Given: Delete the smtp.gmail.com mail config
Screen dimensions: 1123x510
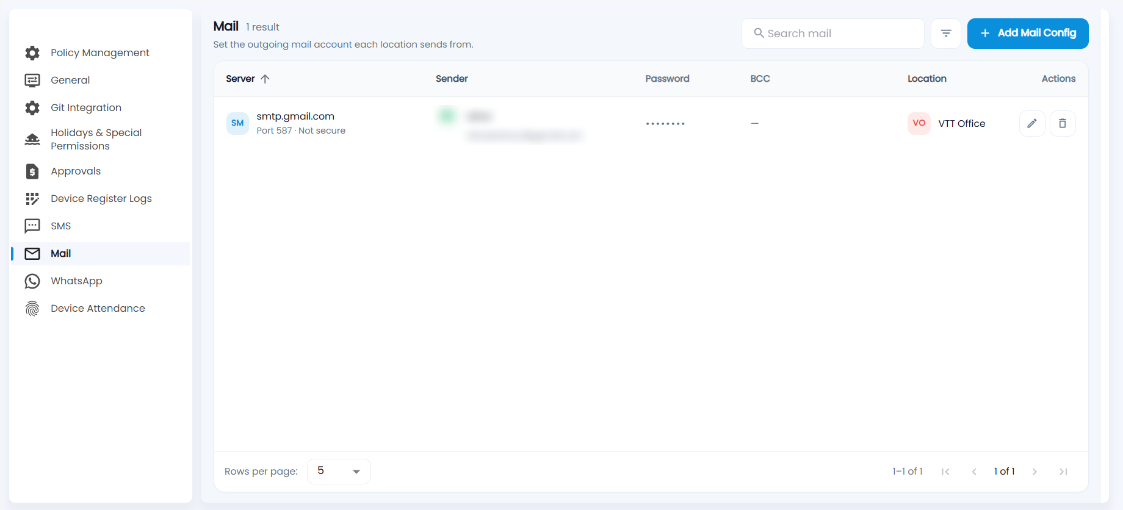Looking at the screenshot, I should pyautogui.click(x=1063, y=123).
